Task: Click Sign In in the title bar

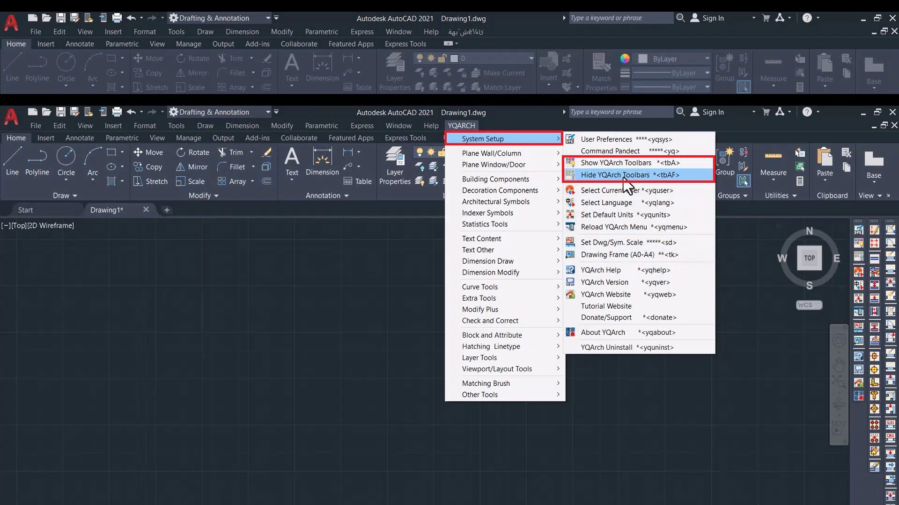Action: click(713, 112)
